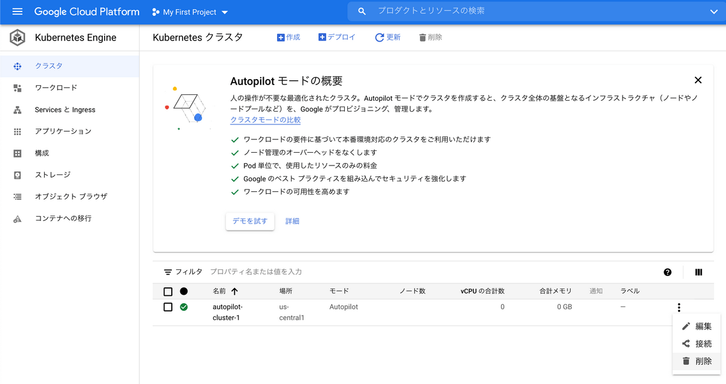The height and width of the screenshot is (384, 726).
Task: Open the column display options icon
Action: click(699, 272)
